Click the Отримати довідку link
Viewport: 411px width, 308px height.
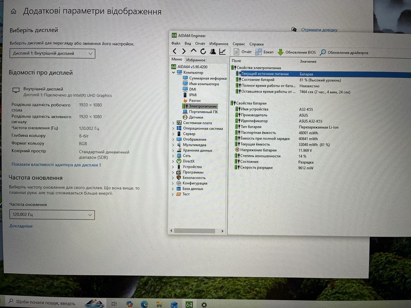pos(319,29)
